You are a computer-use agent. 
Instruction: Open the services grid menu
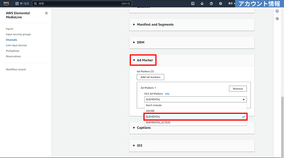22,3
